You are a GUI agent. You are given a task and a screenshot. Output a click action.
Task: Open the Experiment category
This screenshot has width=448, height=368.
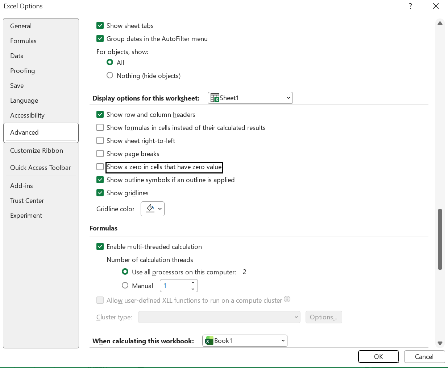tap(41, 216)
